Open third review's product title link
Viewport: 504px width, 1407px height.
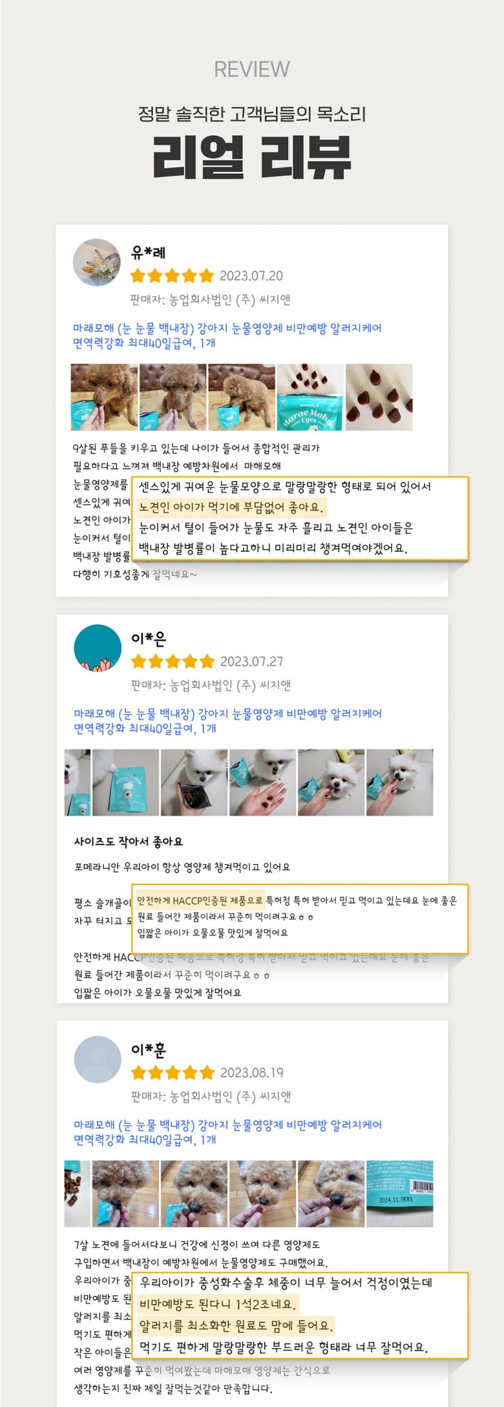tap(228, 1132)
